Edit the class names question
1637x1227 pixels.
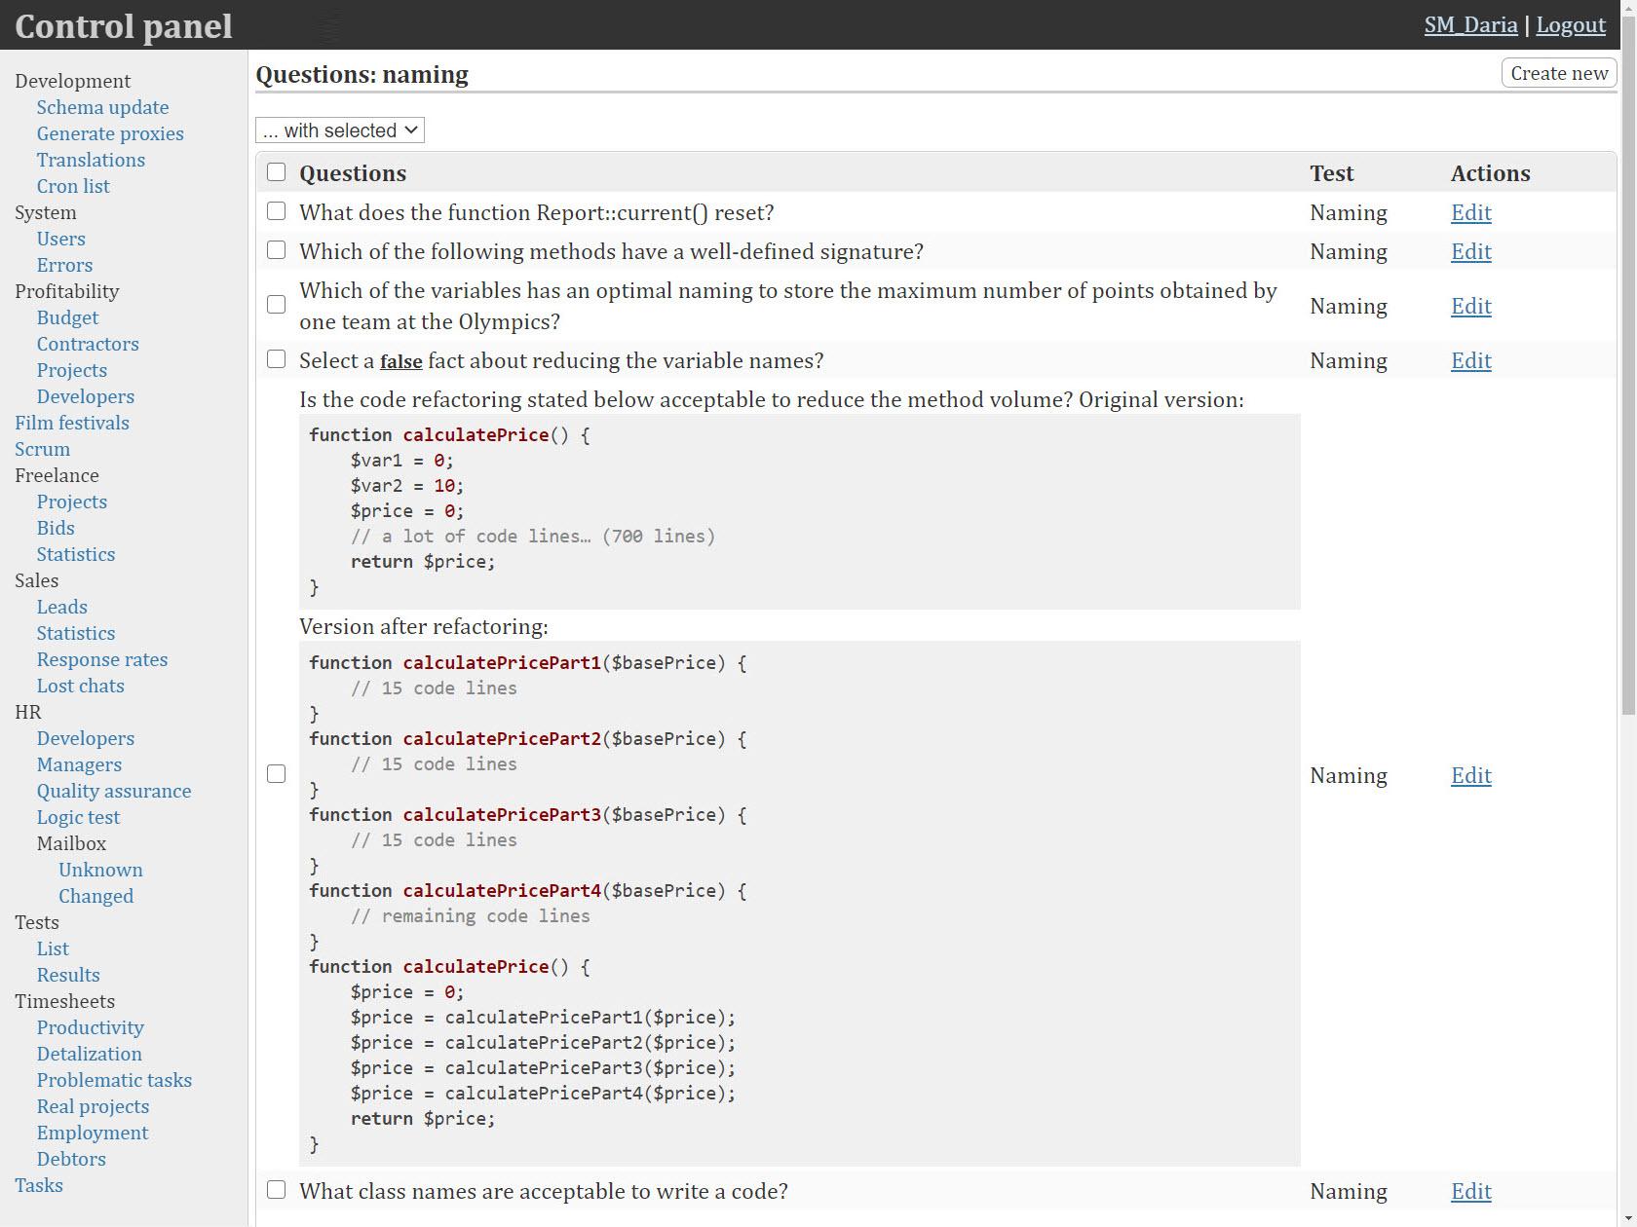pyautogui.click(x=1470, y=1191)
